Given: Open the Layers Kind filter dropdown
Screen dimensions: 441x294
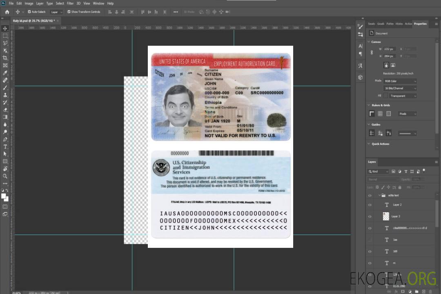Looking at the screenshot, I should [378, 171].
